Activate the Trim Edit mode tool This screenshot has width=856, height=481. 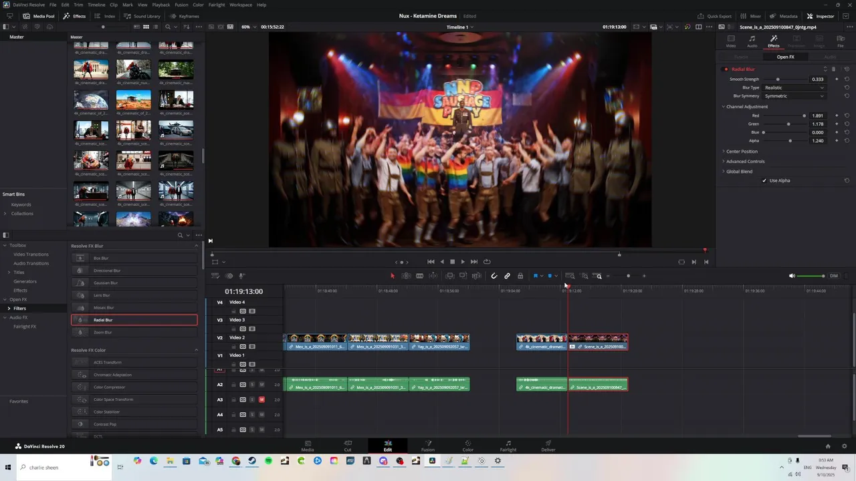(406, 276)
